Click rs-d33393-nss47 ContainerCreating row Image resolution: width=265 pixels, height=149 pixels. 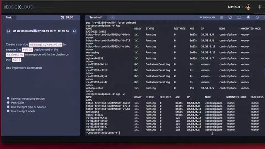click(x=168, y=82)
